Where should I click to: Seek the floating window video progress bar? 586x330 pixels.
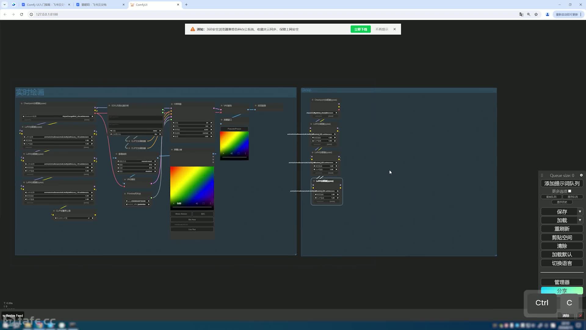click(234, 157)
